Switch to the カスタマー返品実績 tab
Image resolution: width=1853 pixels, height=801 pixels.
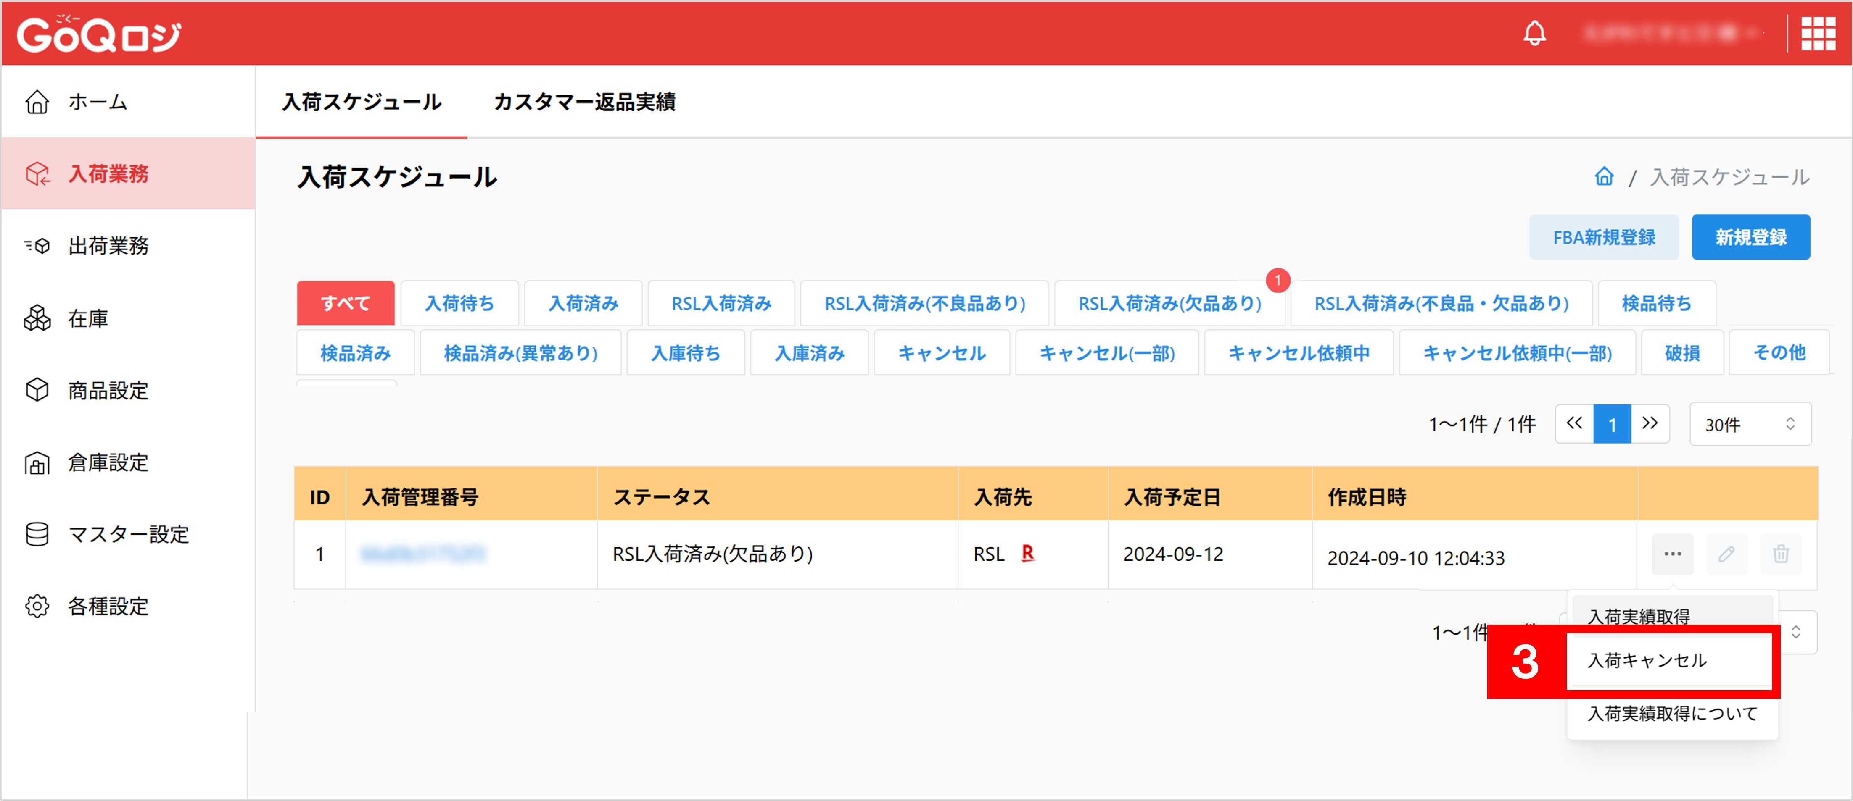tap(584, 102)
